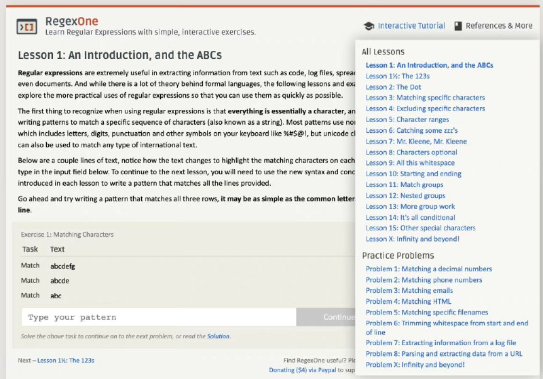
Task: Click the graduation cap icon
Action: pos(369,26)
